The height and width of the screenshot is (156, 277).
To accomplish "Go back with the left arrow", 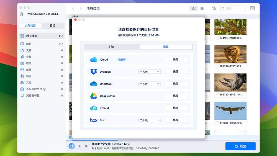I will pyautogui.click(x=73, y=9).
